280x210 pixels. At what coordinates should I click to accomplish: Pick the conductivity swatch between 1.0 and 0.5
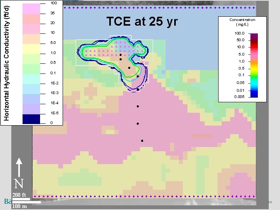(x=31, y=59)
